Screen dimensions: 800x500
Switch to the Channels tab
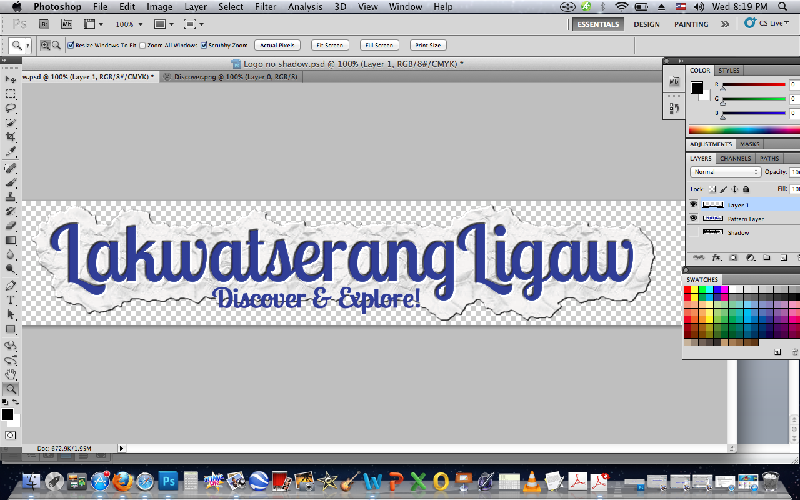[x=735, y=158]
